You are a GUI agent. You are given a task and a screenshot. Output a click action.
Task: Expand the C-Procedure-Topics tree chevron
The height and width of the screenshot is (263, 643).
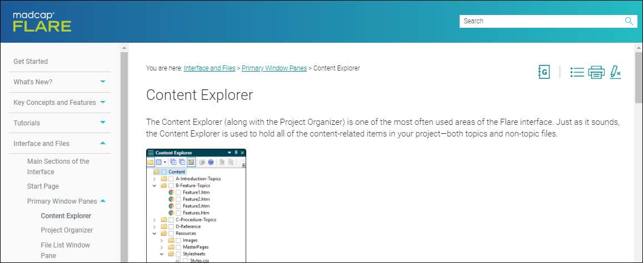tap(154, 220)
